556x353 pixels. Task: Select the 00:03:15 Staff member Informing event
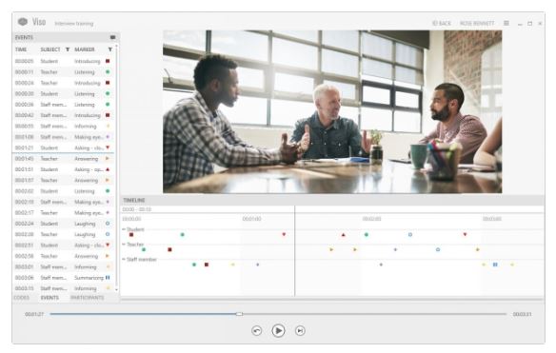tap(63, 288)
